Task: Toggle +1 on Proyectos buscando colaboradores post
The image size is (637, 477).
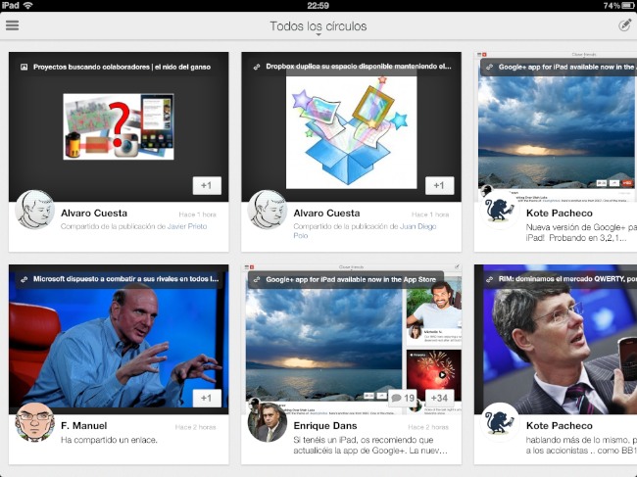Action: pyautogui.click(x=206, y=185)
